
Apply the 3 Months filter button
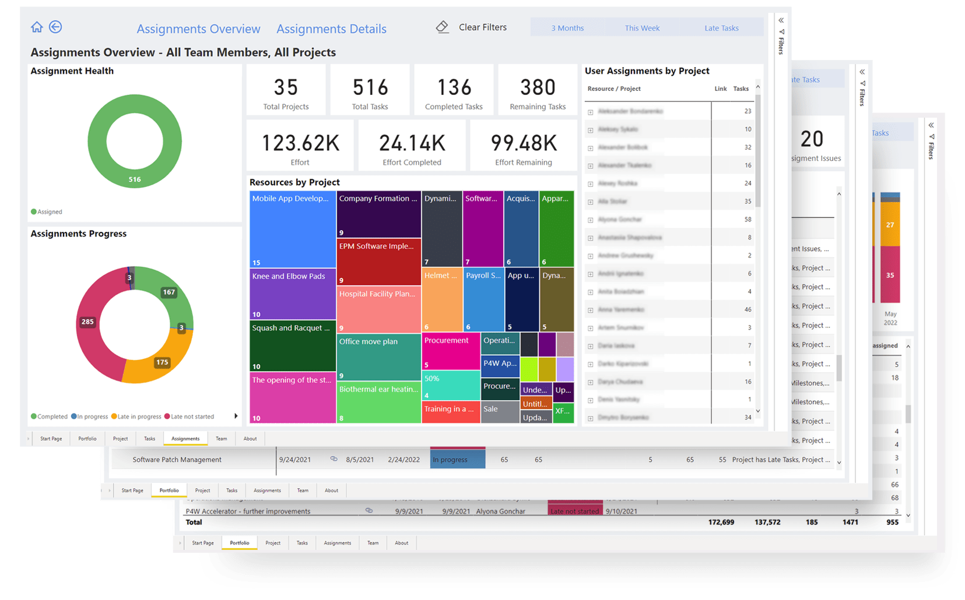coord(567,28)
